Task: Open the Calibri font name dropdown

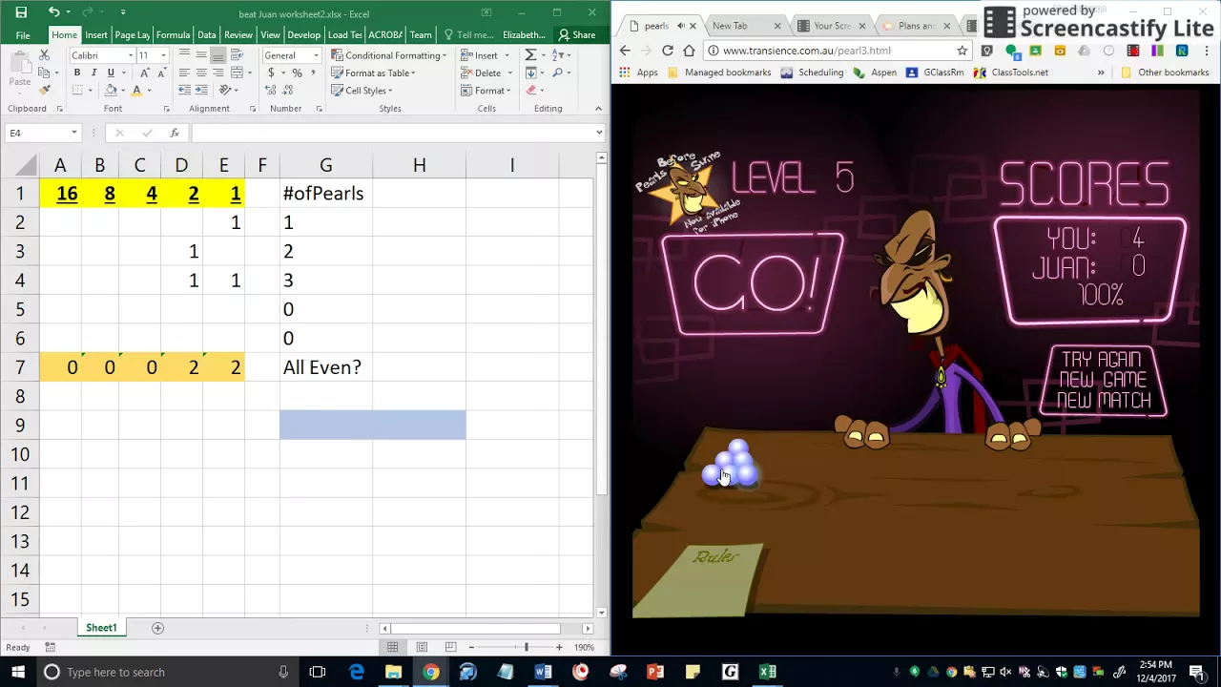Action: click(131, 55)
